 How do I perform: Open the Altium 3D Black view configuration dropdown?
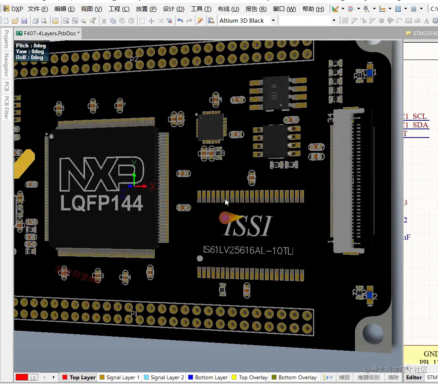click(273, 20)
